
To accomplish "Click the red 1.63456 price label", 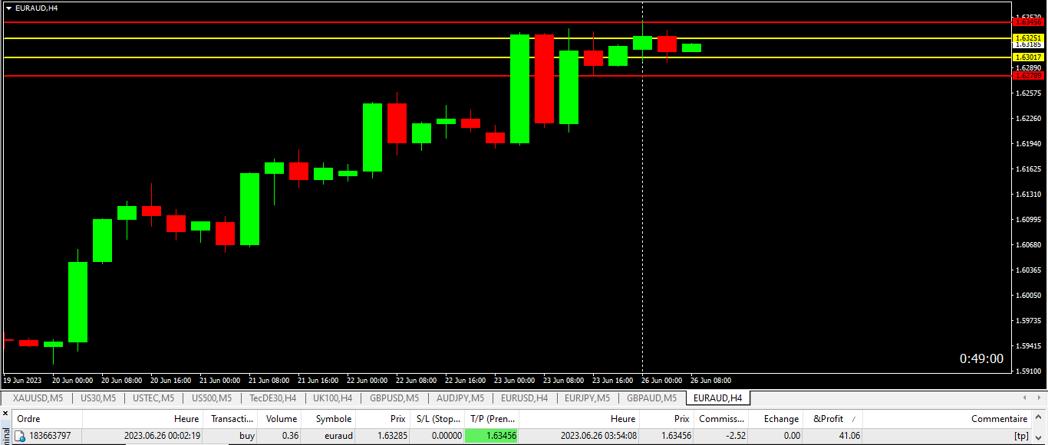I will pyautogui.click(x=1028, y=22).
